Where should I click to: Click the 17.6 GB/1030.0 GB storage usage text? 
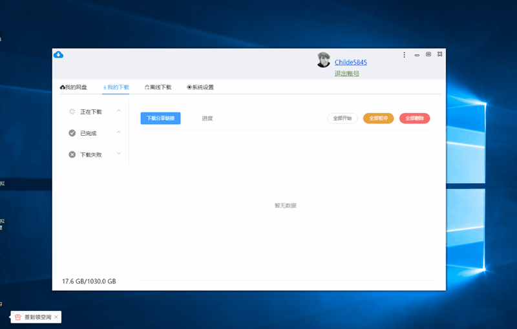tap(89, 281)
